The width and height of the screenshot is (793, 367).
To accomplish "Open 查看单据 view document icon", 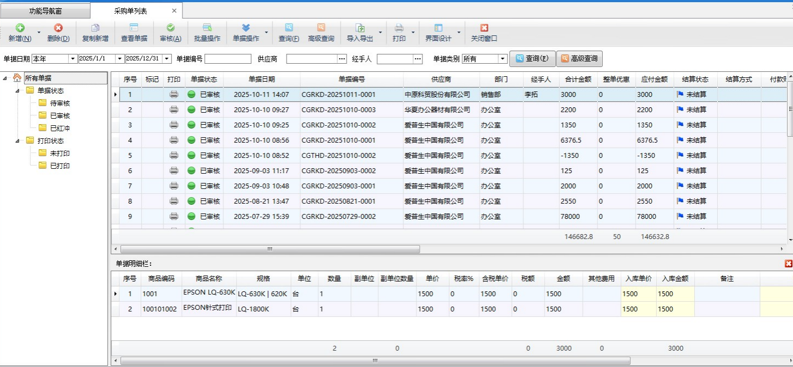I will click(x=134, y=28).
